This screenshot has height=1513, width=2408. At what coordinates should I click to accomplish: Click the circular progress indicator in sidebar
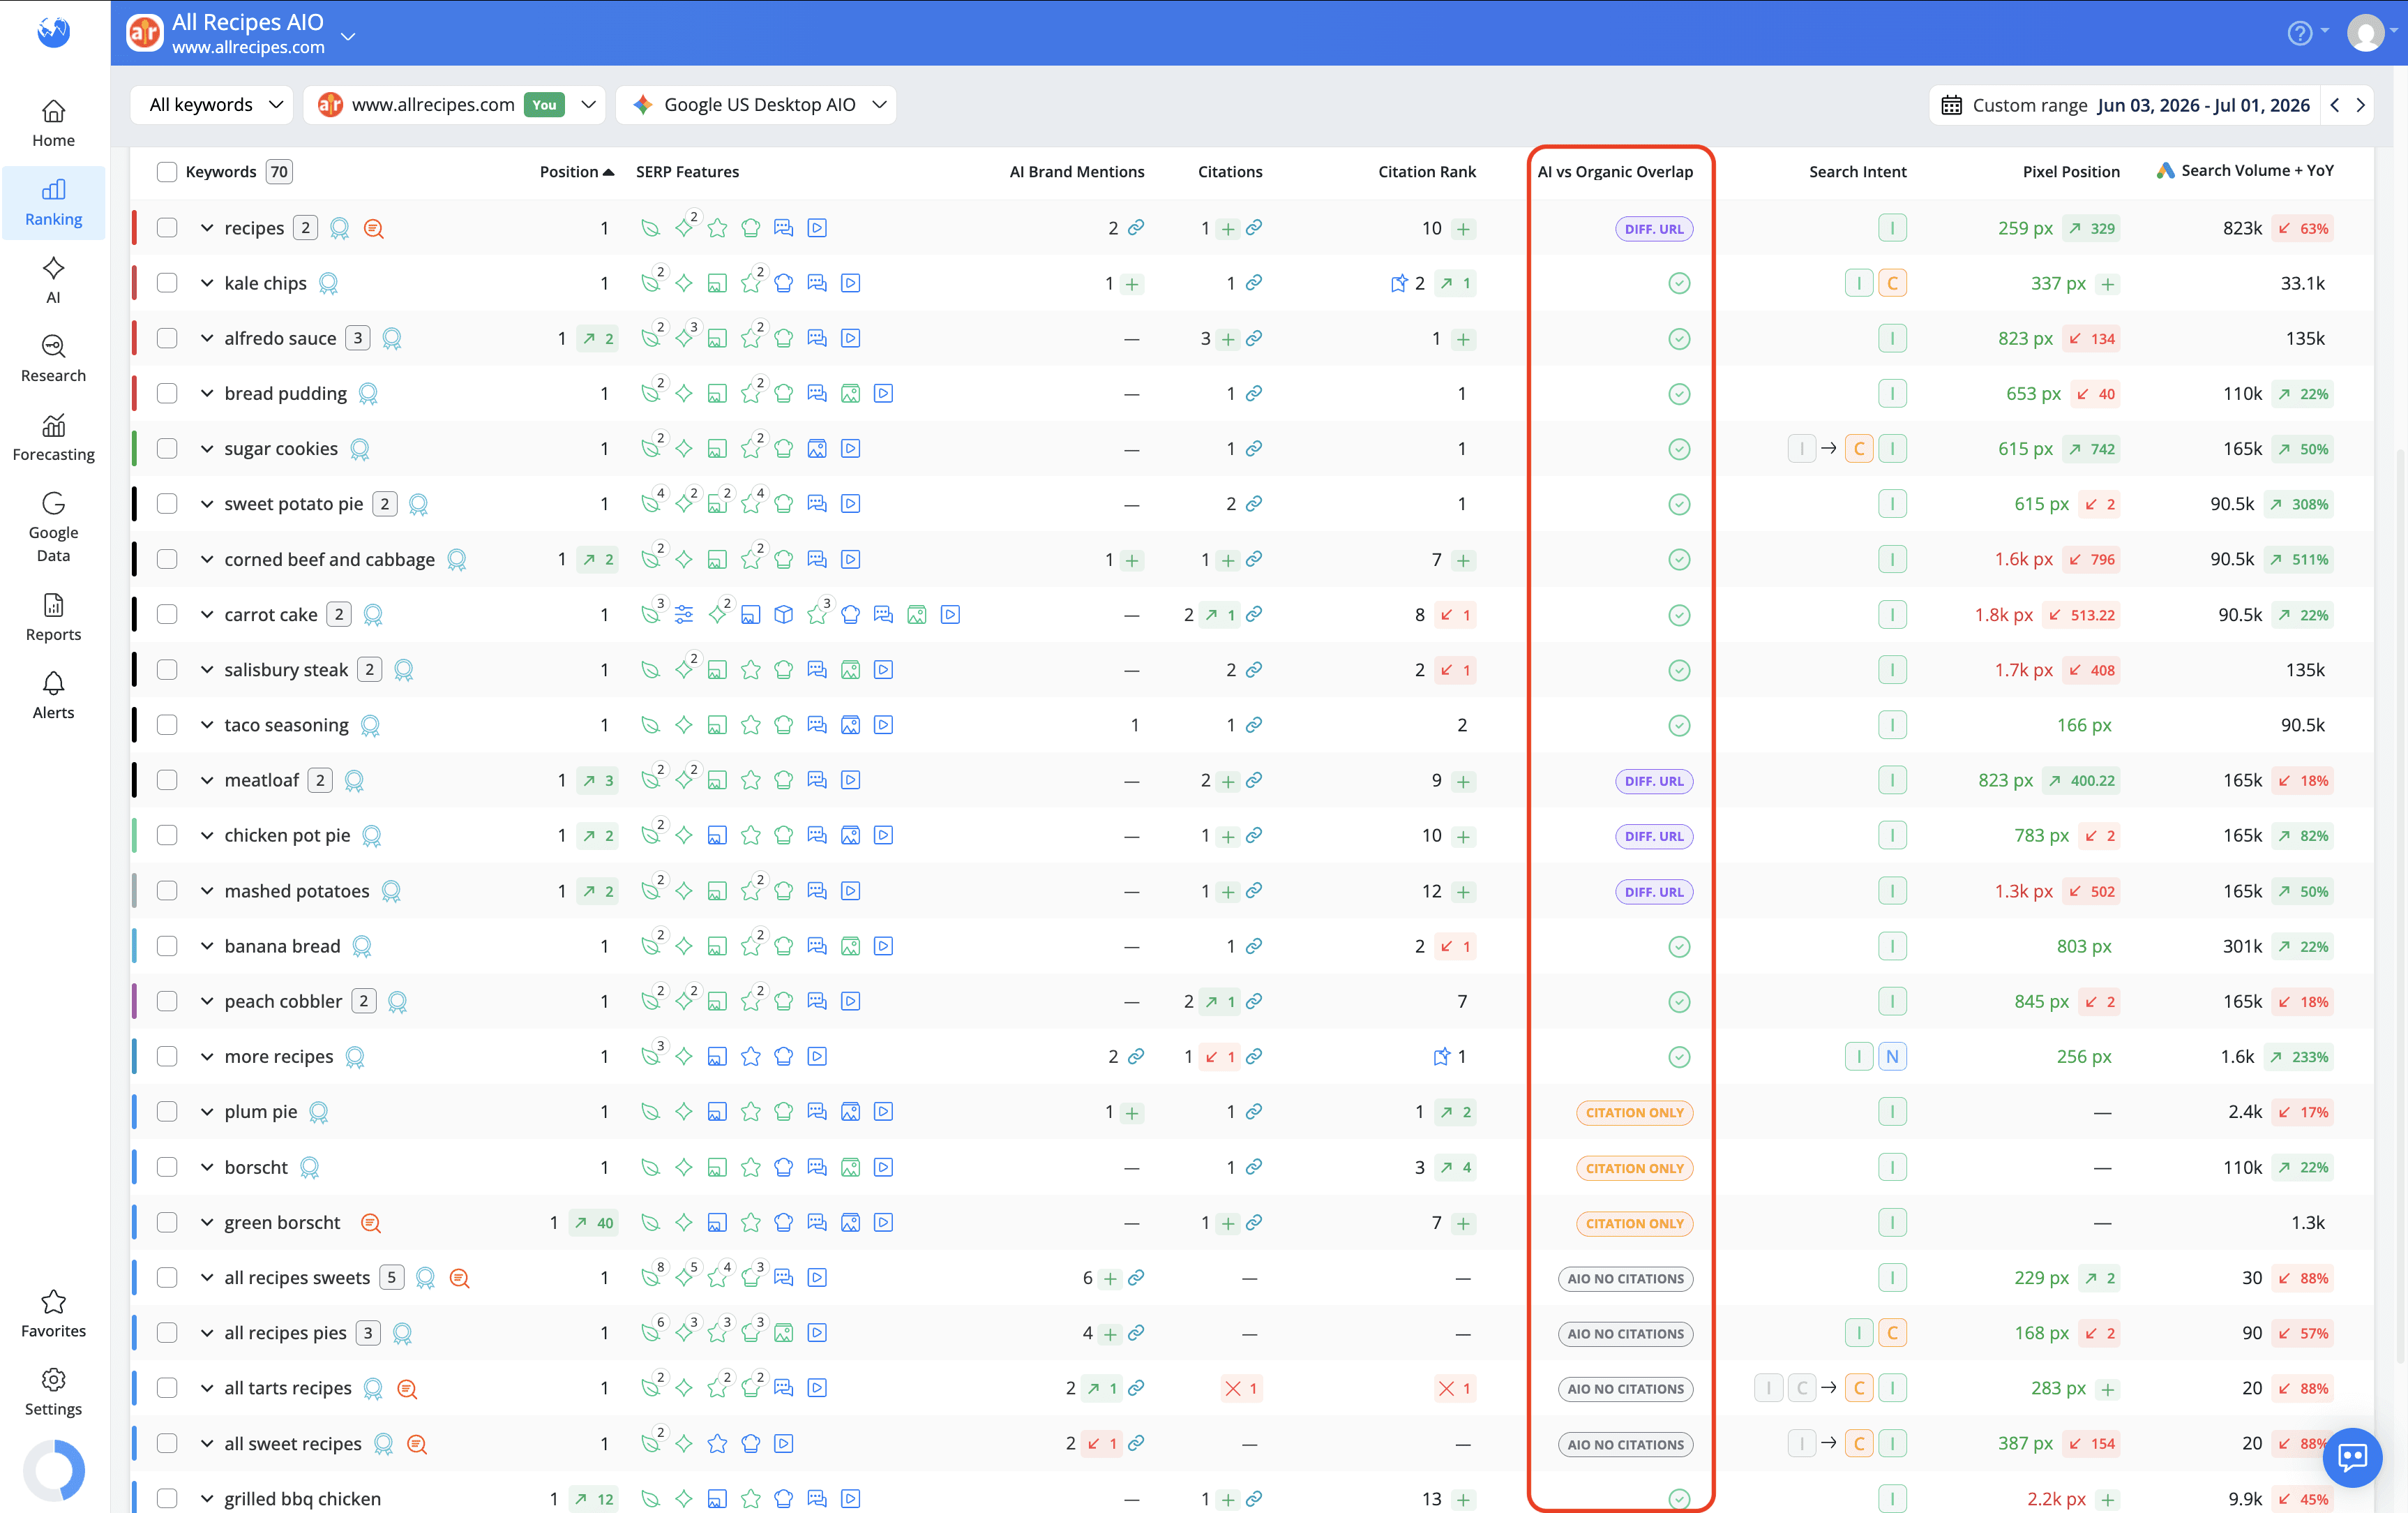pos(54,1470)
